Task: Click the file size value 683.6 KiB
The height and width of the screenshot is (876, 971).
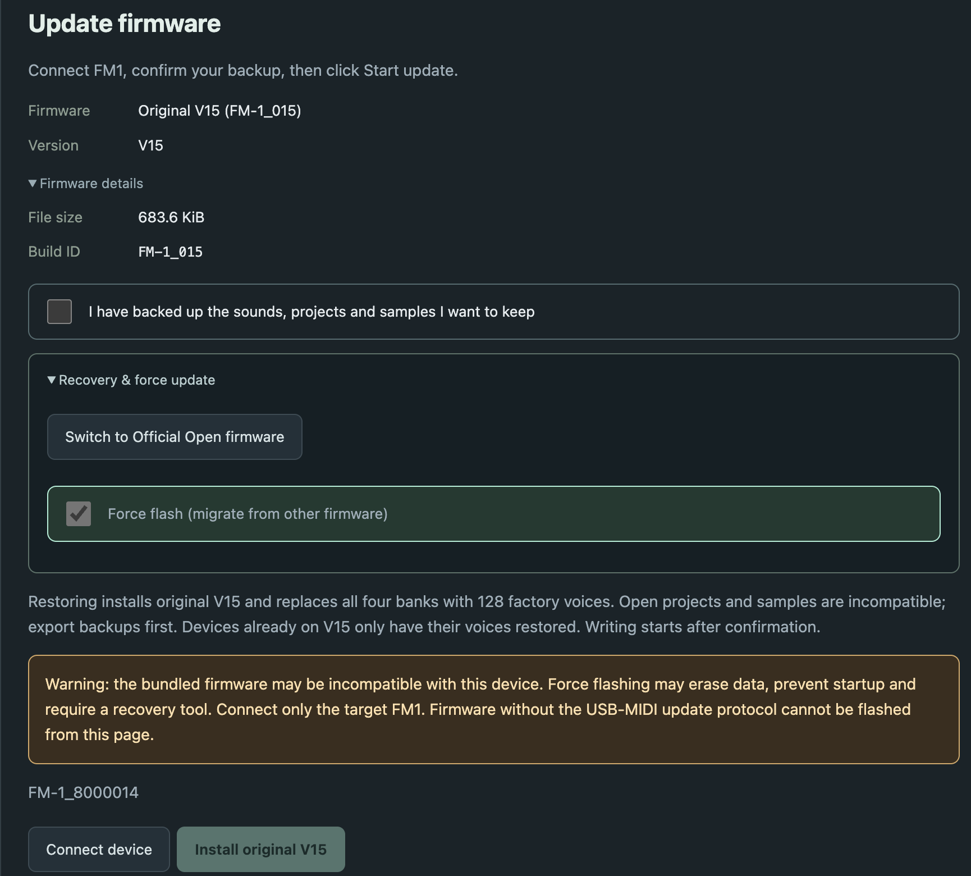Action: 171,217
